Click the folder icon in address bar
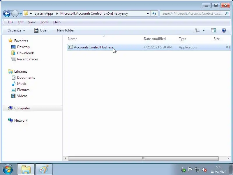Image resolution: width=233 pixels, height=175 pixels. point(26,13)
